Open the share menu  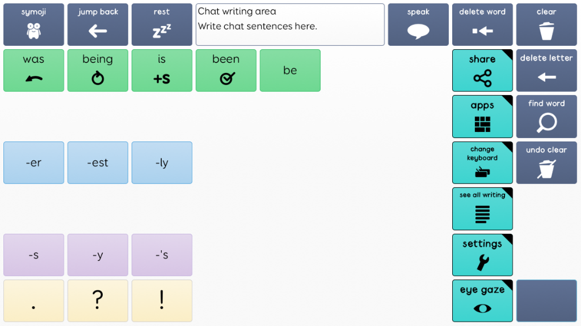[482, 71]
